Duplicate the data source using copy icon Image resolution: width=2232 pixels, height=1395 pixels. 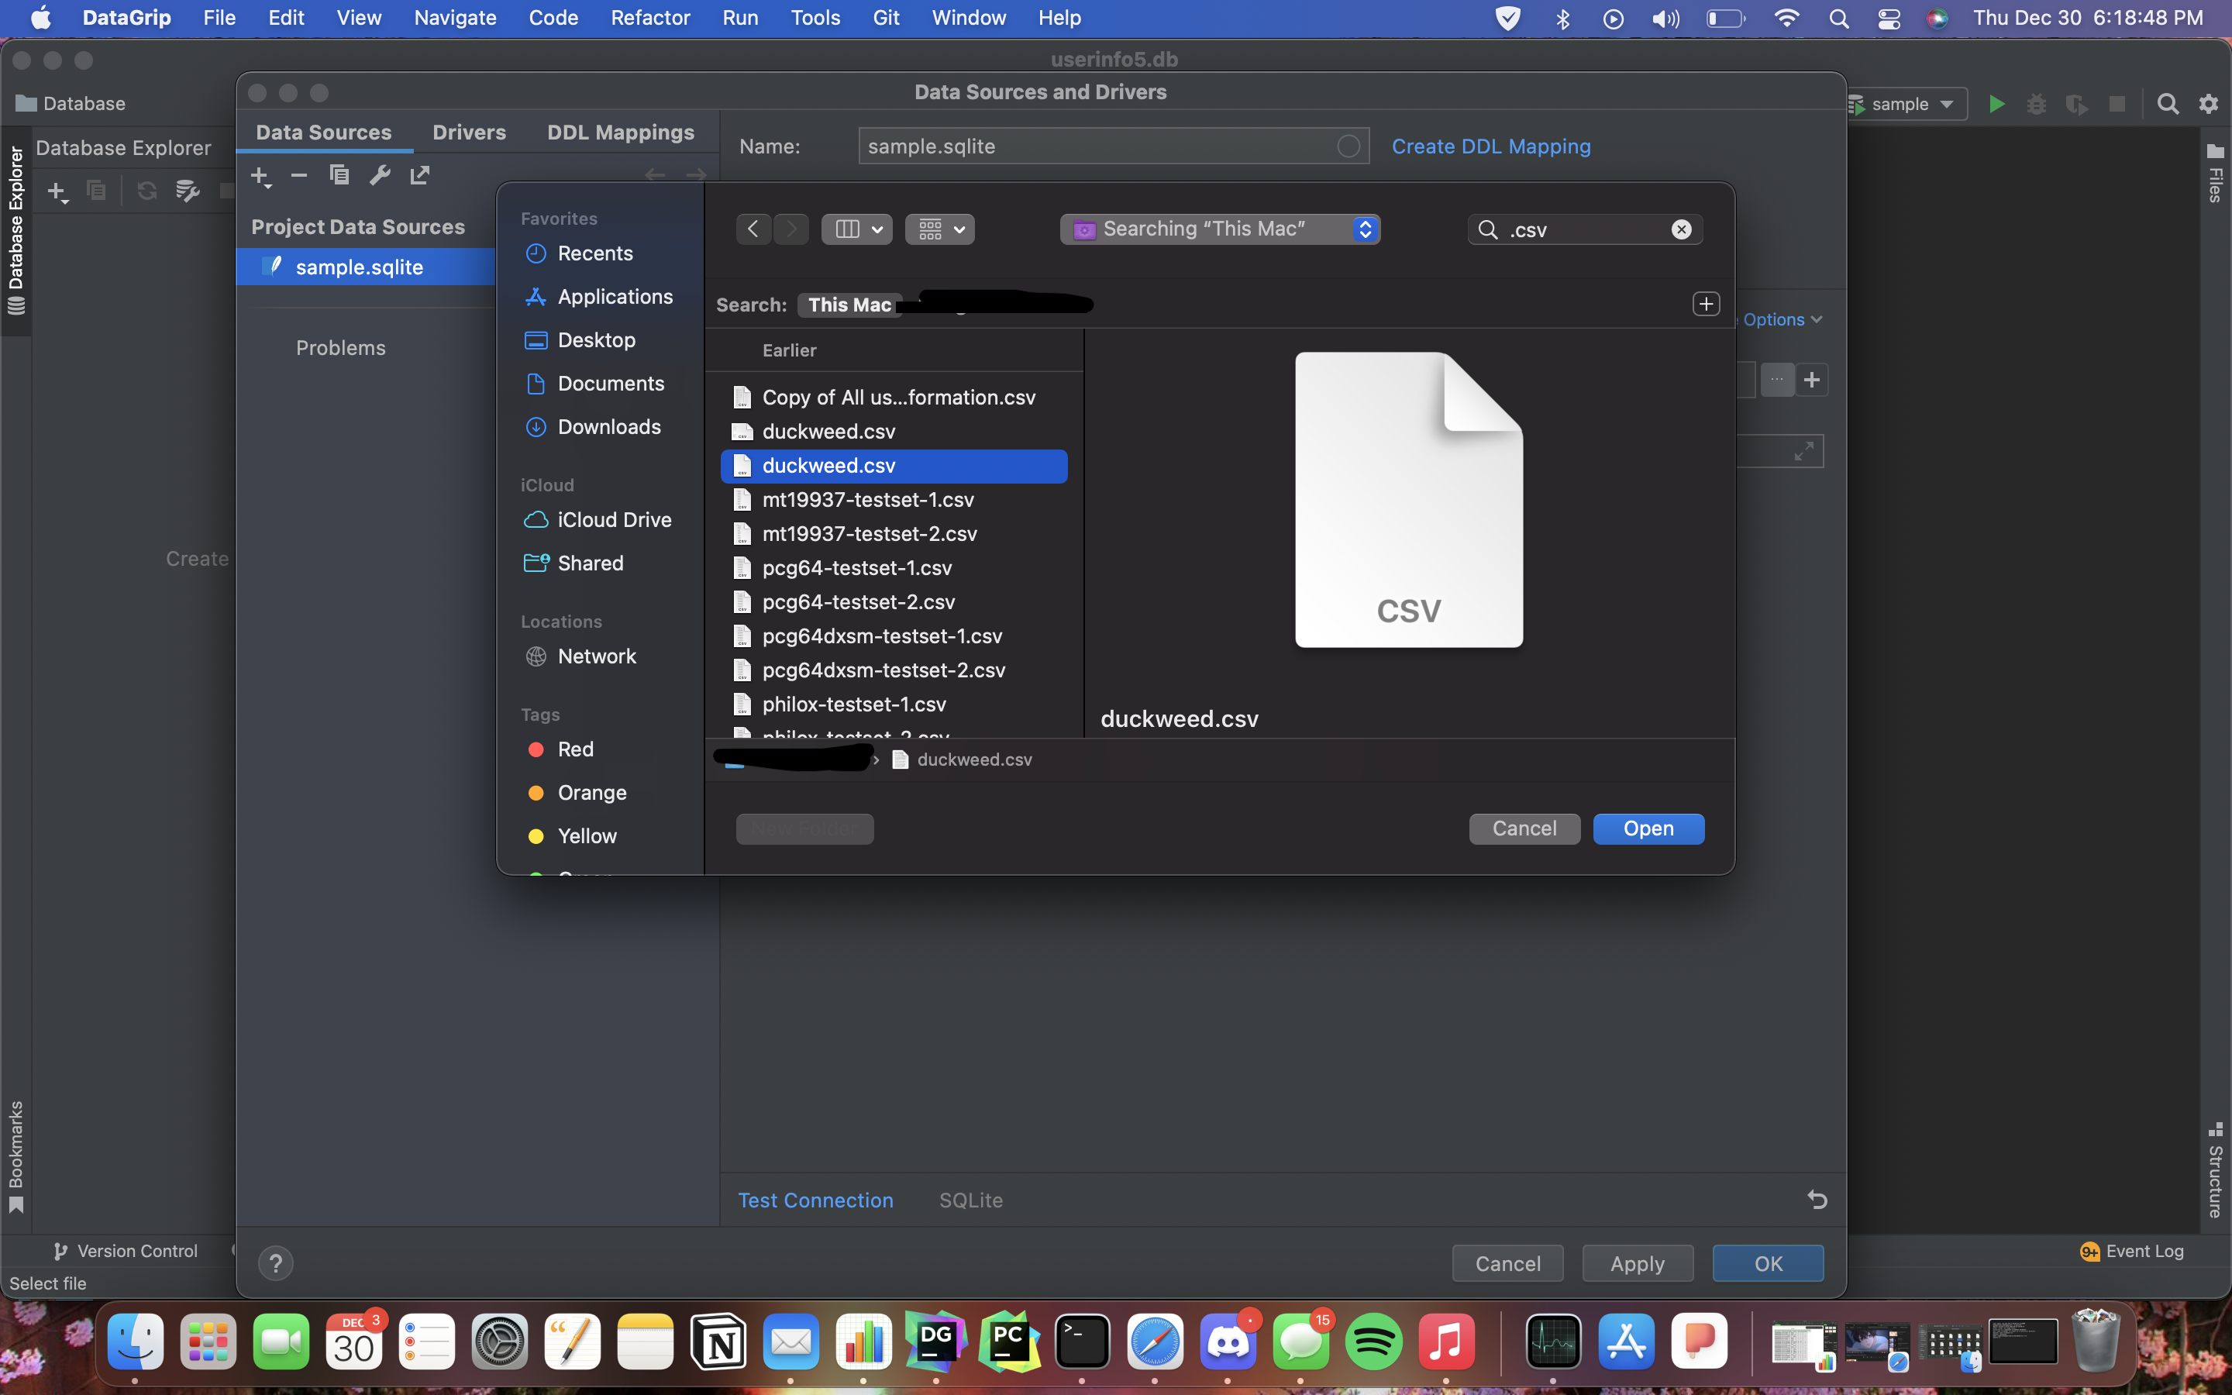(x=339, y=175)
